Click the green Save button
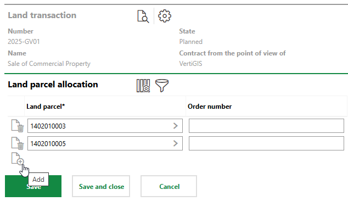The height and width of the screenshot is (201, 348). coord(33,186)
